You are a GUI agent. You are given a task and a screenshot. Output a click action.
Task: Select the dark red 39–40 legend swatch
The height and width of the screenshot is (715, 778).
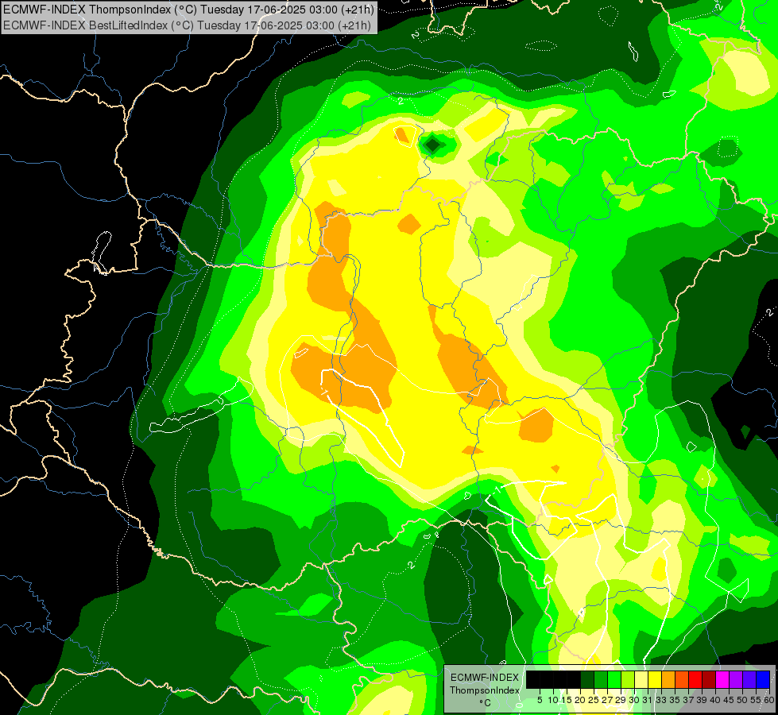tap(709, 679)
